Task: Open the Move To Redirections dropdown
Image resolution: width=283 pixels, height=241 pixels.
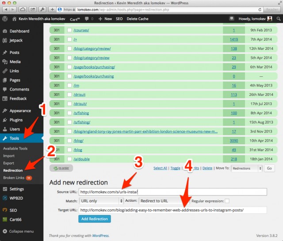Action: point(247,169)
